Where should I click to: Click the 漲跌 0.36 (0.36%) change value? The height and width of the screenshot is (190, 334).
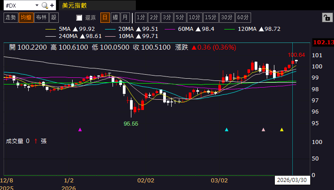[x=205, y=47]
